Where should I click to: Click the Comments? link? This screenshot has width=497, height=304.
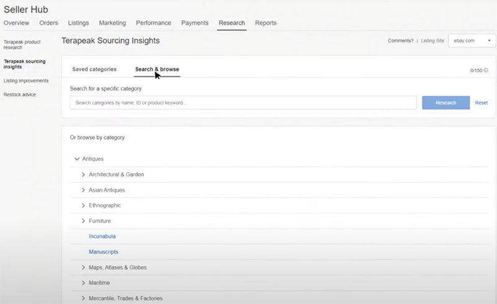401,40
